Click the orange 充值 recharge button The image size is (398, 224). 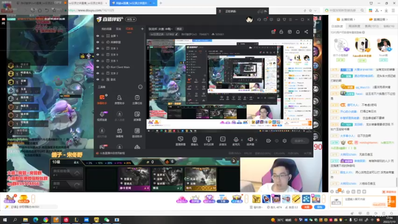point(306,207)
